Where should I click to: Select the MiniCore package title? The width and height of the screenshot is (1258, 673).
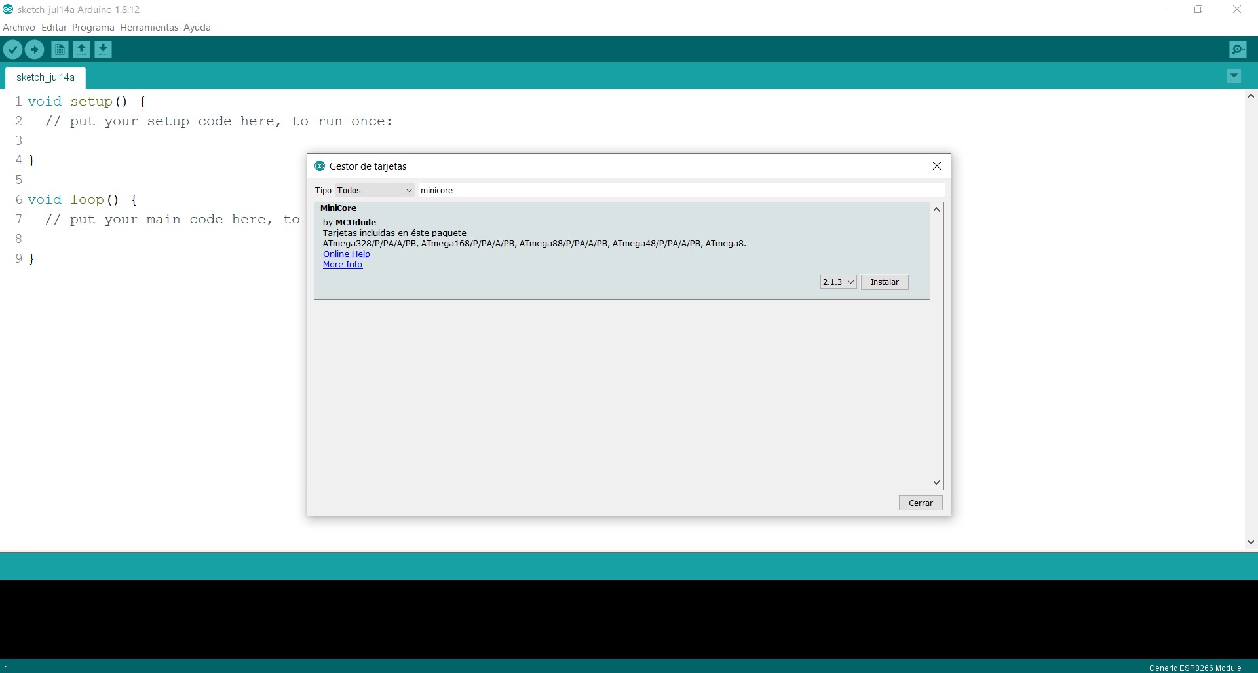(x=338, y=208)
